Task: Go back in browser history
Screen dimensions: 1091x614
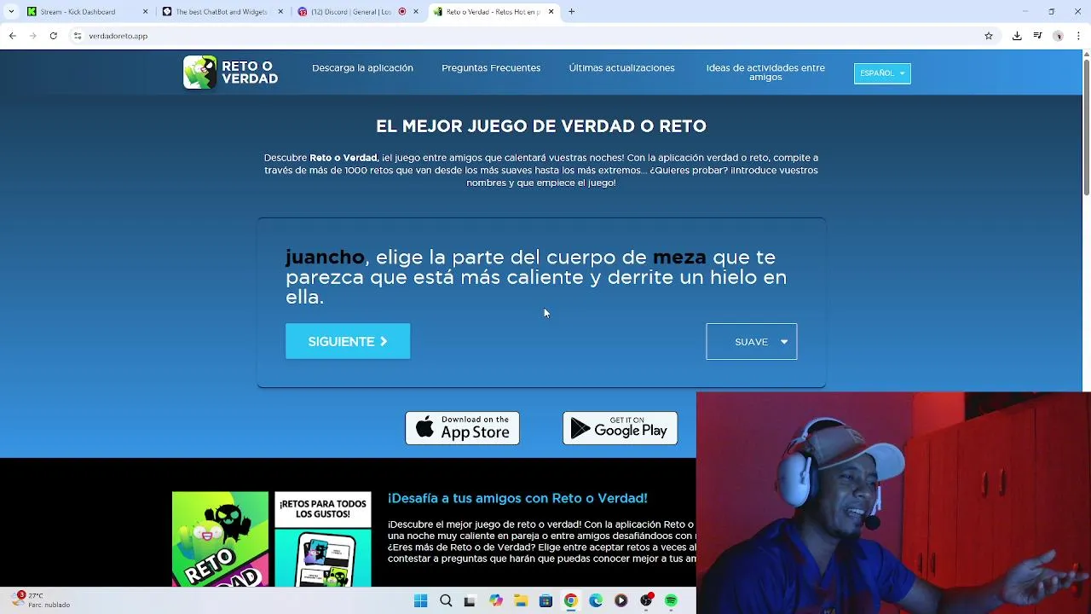Action: 12,36
